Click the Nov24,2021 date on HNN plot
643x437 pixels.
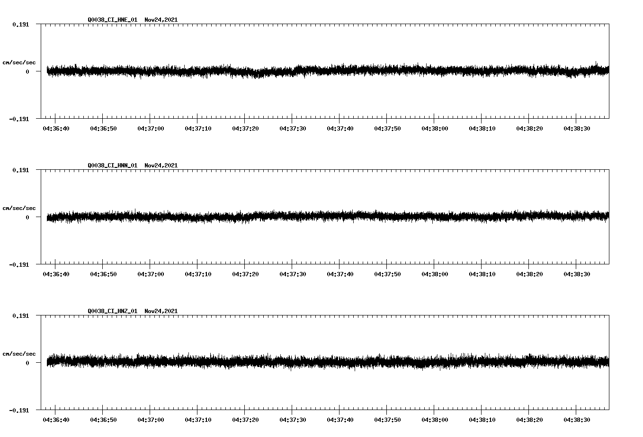(x=161, y=166)
